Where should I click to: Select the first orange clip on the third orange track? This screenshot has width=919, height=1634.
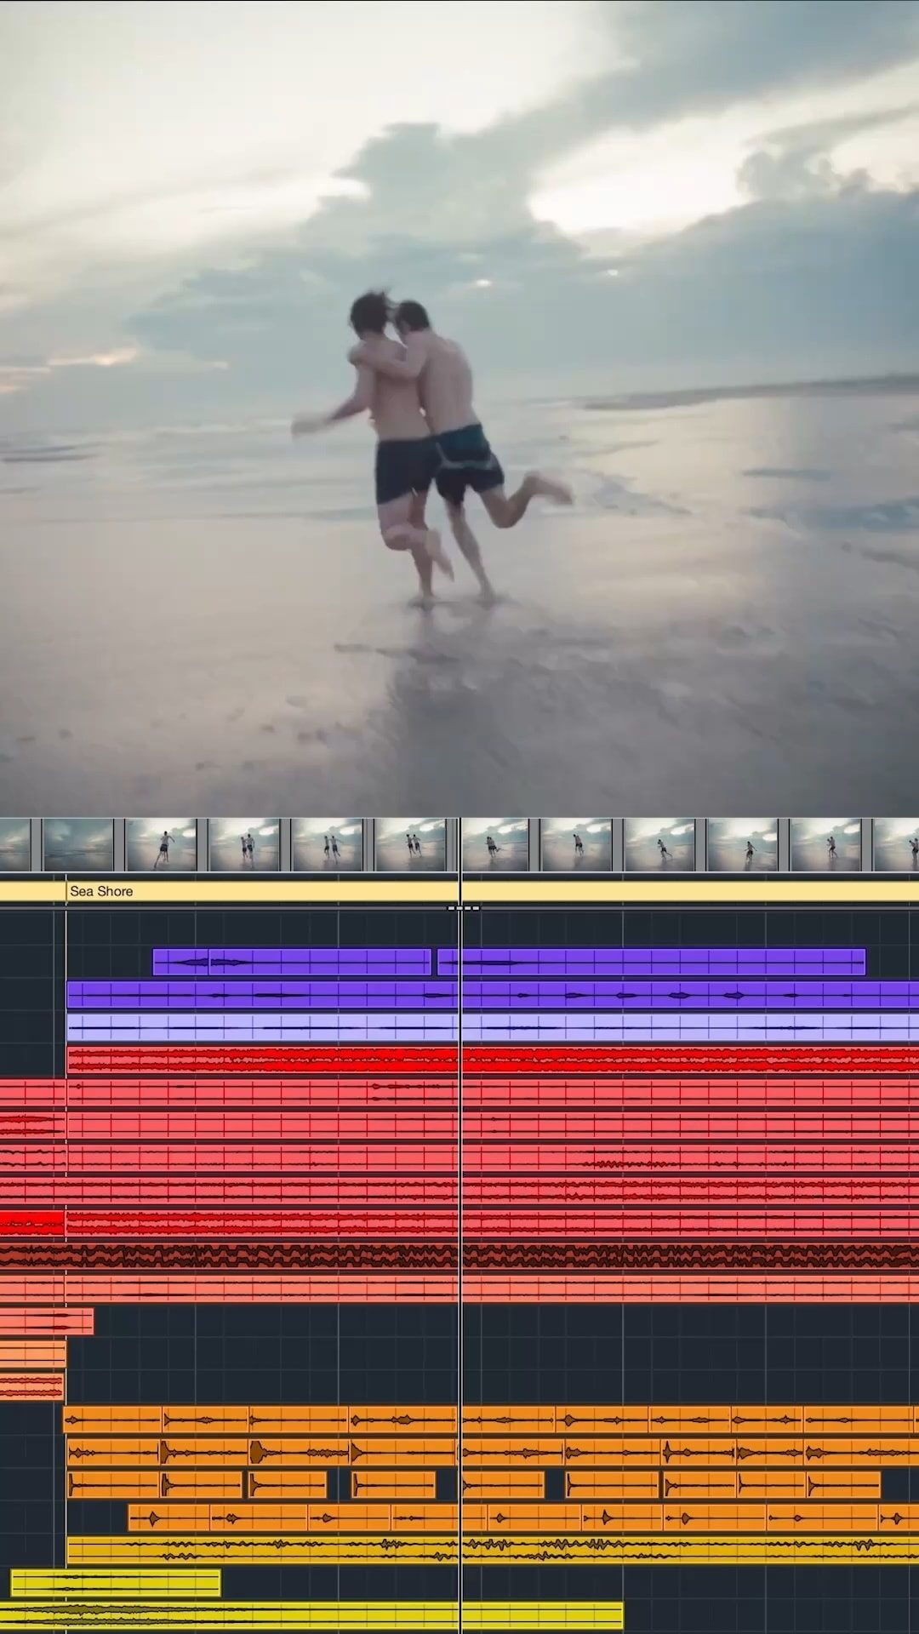[113, 1485]
